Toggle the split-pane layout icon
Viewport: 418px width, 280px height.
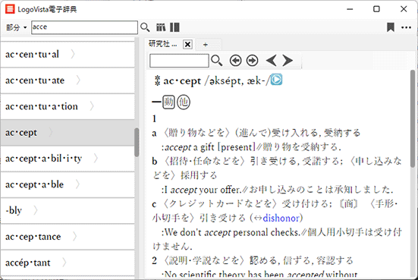(x=174, y=27)
